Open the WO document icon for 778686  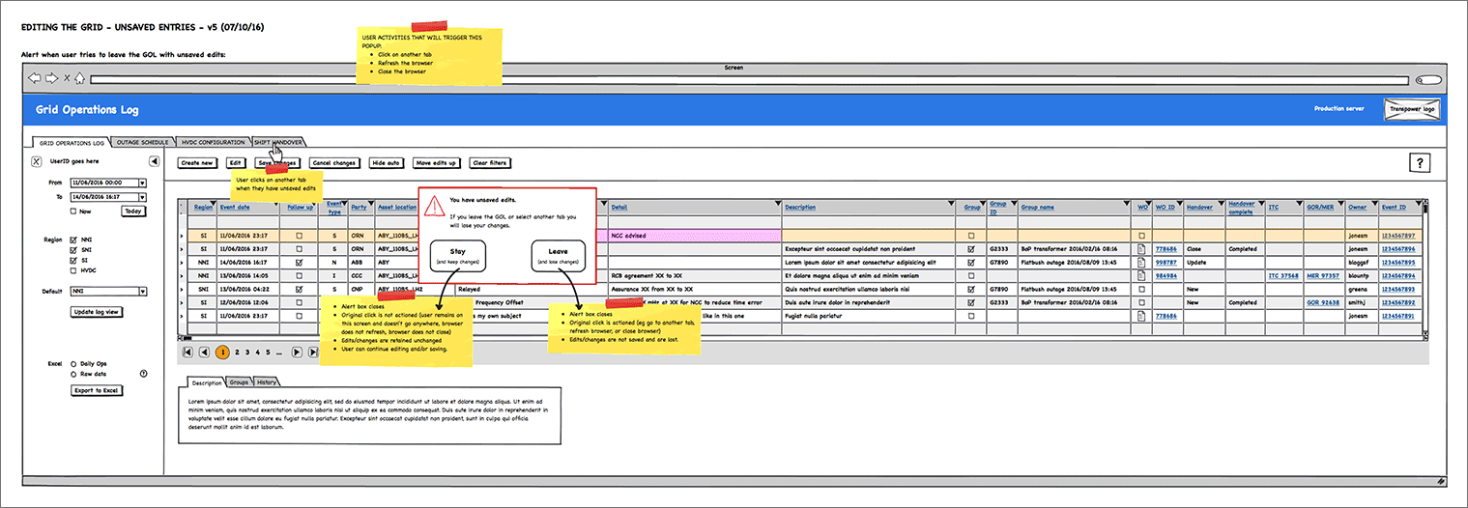click(1141, 248)
